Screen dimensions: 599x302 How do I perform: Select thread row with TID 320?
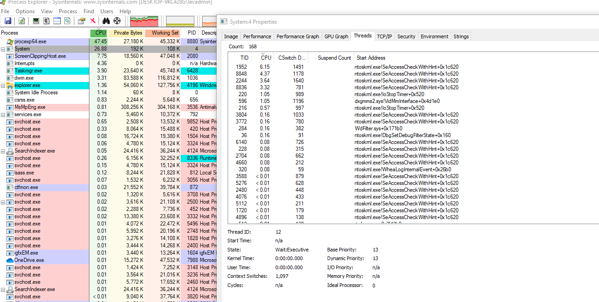point(413,169)
